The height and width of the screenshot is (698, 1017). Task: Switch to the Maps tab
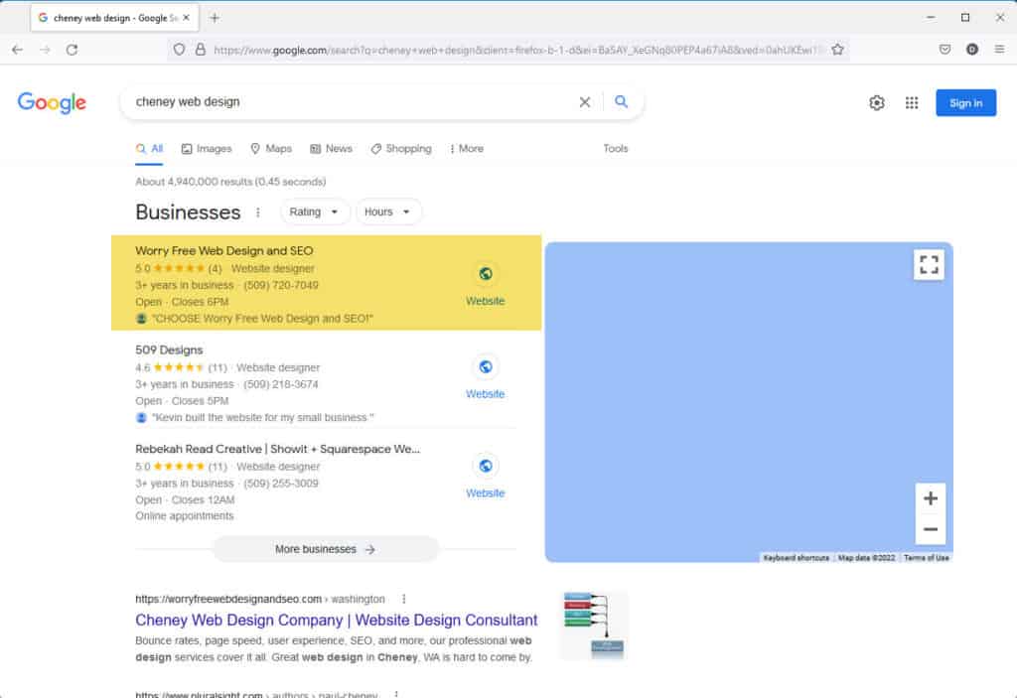(271, 149)
